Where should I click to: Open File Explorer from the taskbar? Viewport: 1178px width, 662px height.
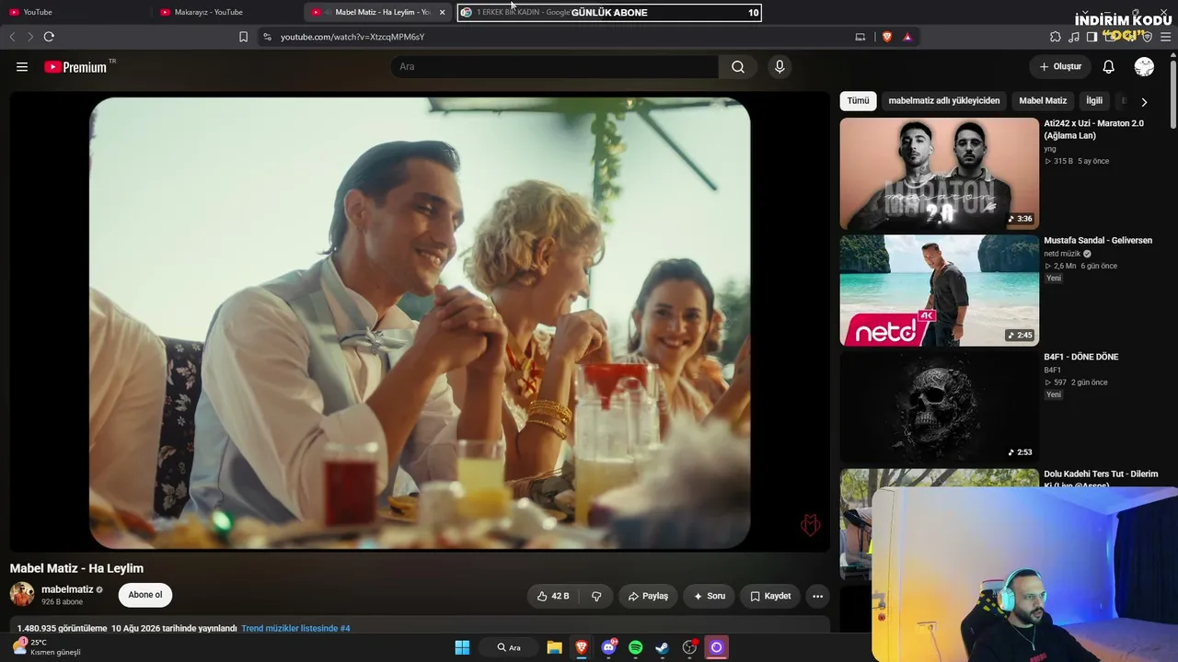coord(554,647)
